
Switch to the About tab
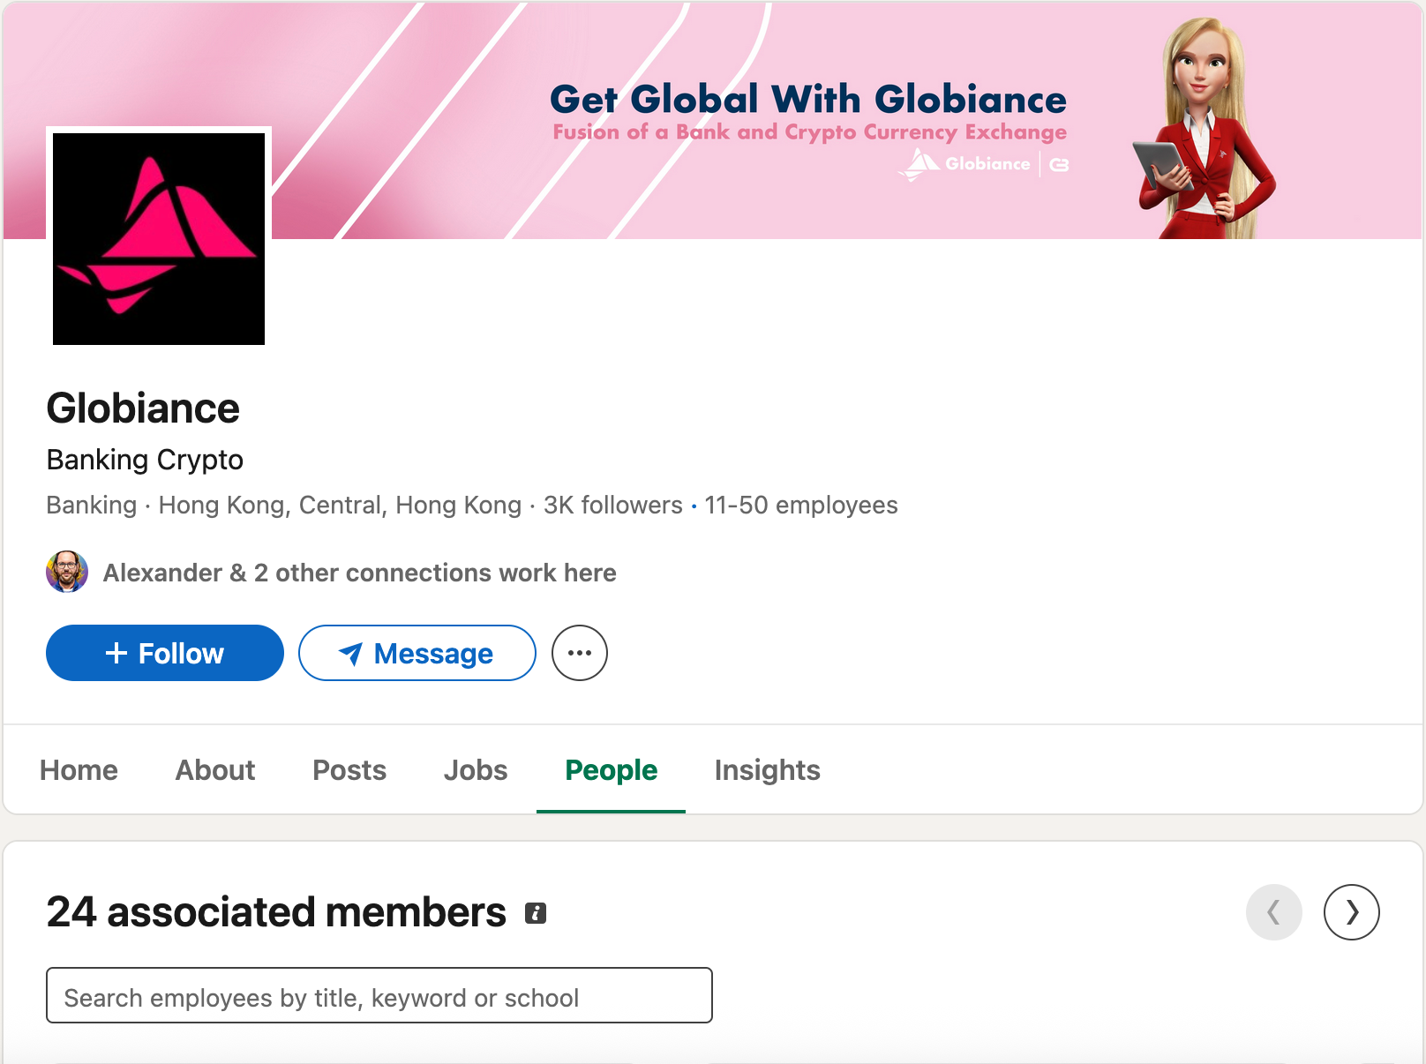[x=215, y=770]
